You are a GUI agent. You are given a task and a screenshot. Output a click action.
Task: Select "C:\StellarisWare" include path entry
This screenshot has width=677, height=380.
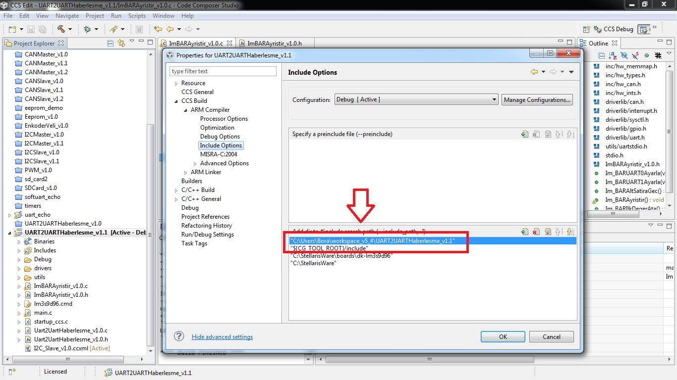click(x=433, y=263)
